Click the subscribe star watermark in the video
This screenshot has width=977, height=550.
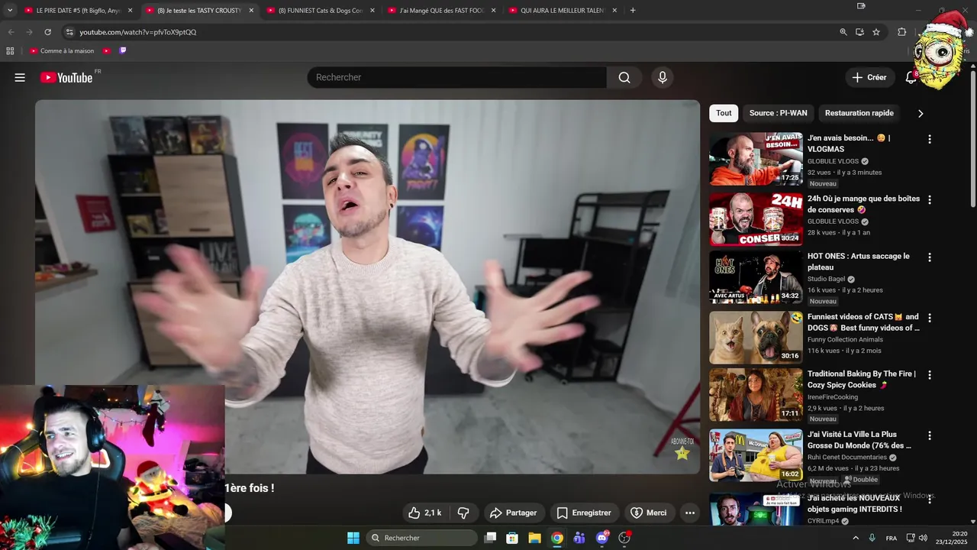tap(682, 453)
